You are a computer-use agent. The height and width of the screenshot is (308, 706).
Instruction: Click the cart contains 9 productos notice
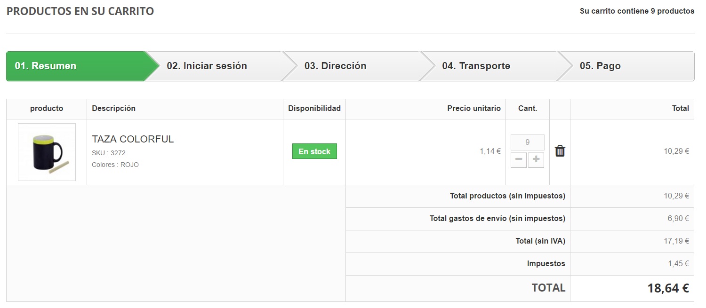[x=636, y=11]
